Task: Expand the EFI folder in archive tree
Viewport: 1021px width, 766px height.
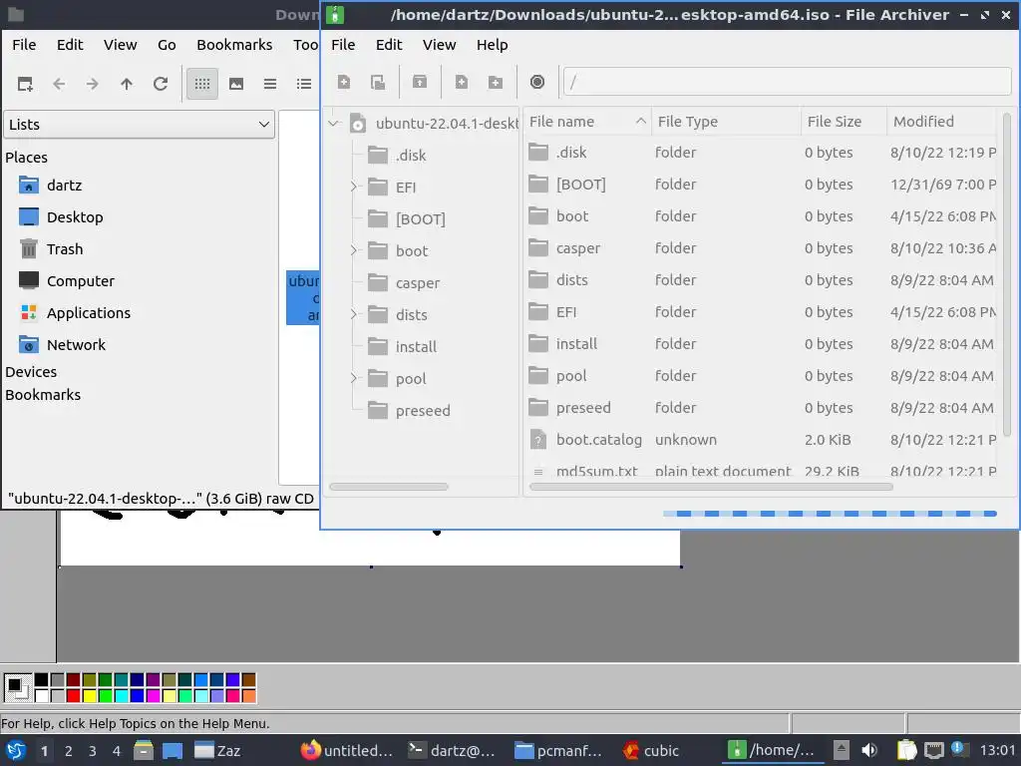Action: click(354, 187)
